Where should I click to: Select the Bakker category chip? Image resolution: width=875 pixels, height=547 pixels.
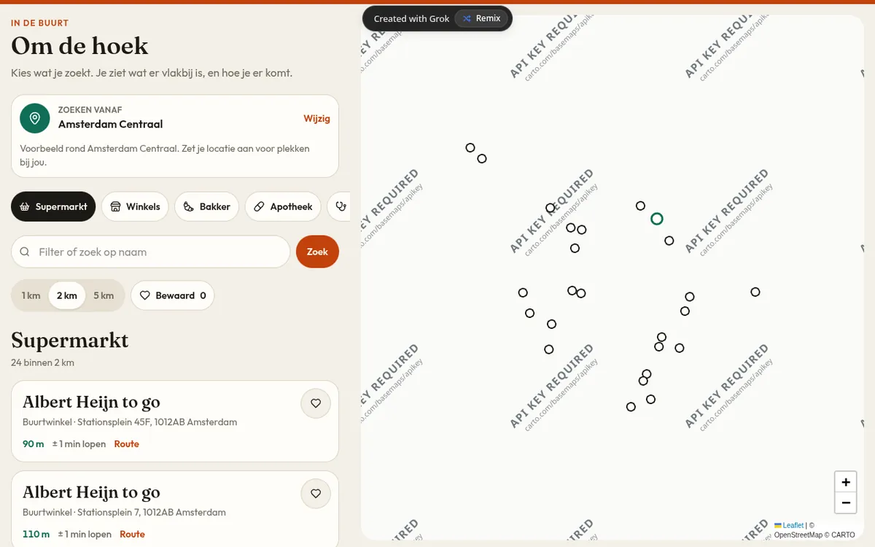point(207,206)
